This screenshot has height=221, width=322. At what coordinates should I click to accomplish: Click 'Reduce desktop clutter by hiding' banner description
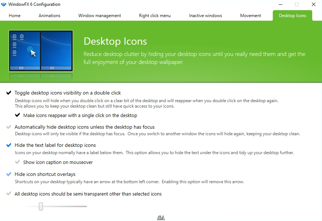194,58
